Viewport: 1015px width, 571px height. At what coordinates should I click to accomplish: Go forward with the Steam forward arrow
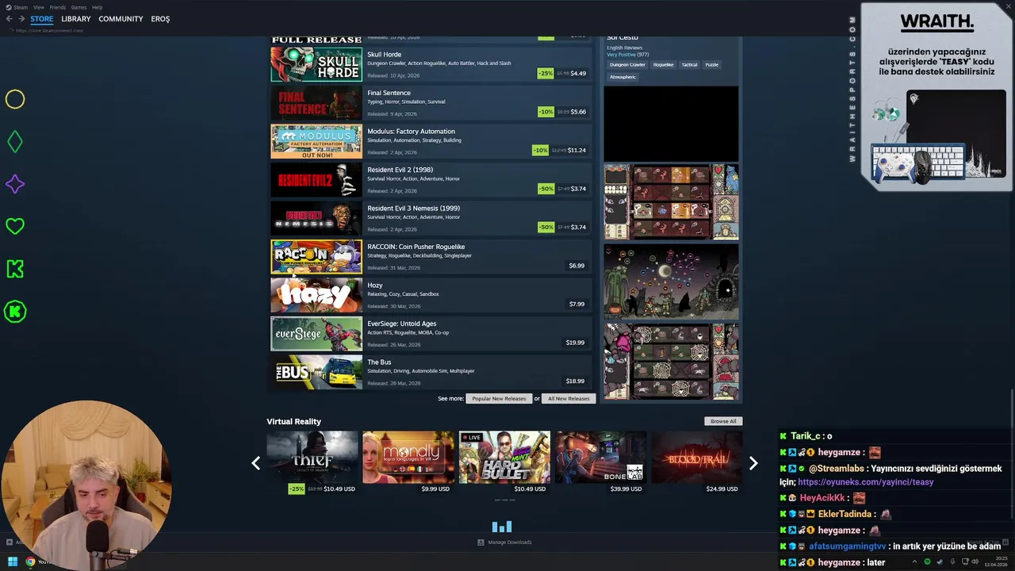[21, 19]
